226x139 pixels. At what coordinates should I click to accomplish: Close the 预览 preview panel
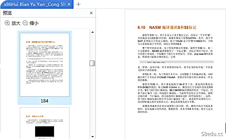(91, 13)
